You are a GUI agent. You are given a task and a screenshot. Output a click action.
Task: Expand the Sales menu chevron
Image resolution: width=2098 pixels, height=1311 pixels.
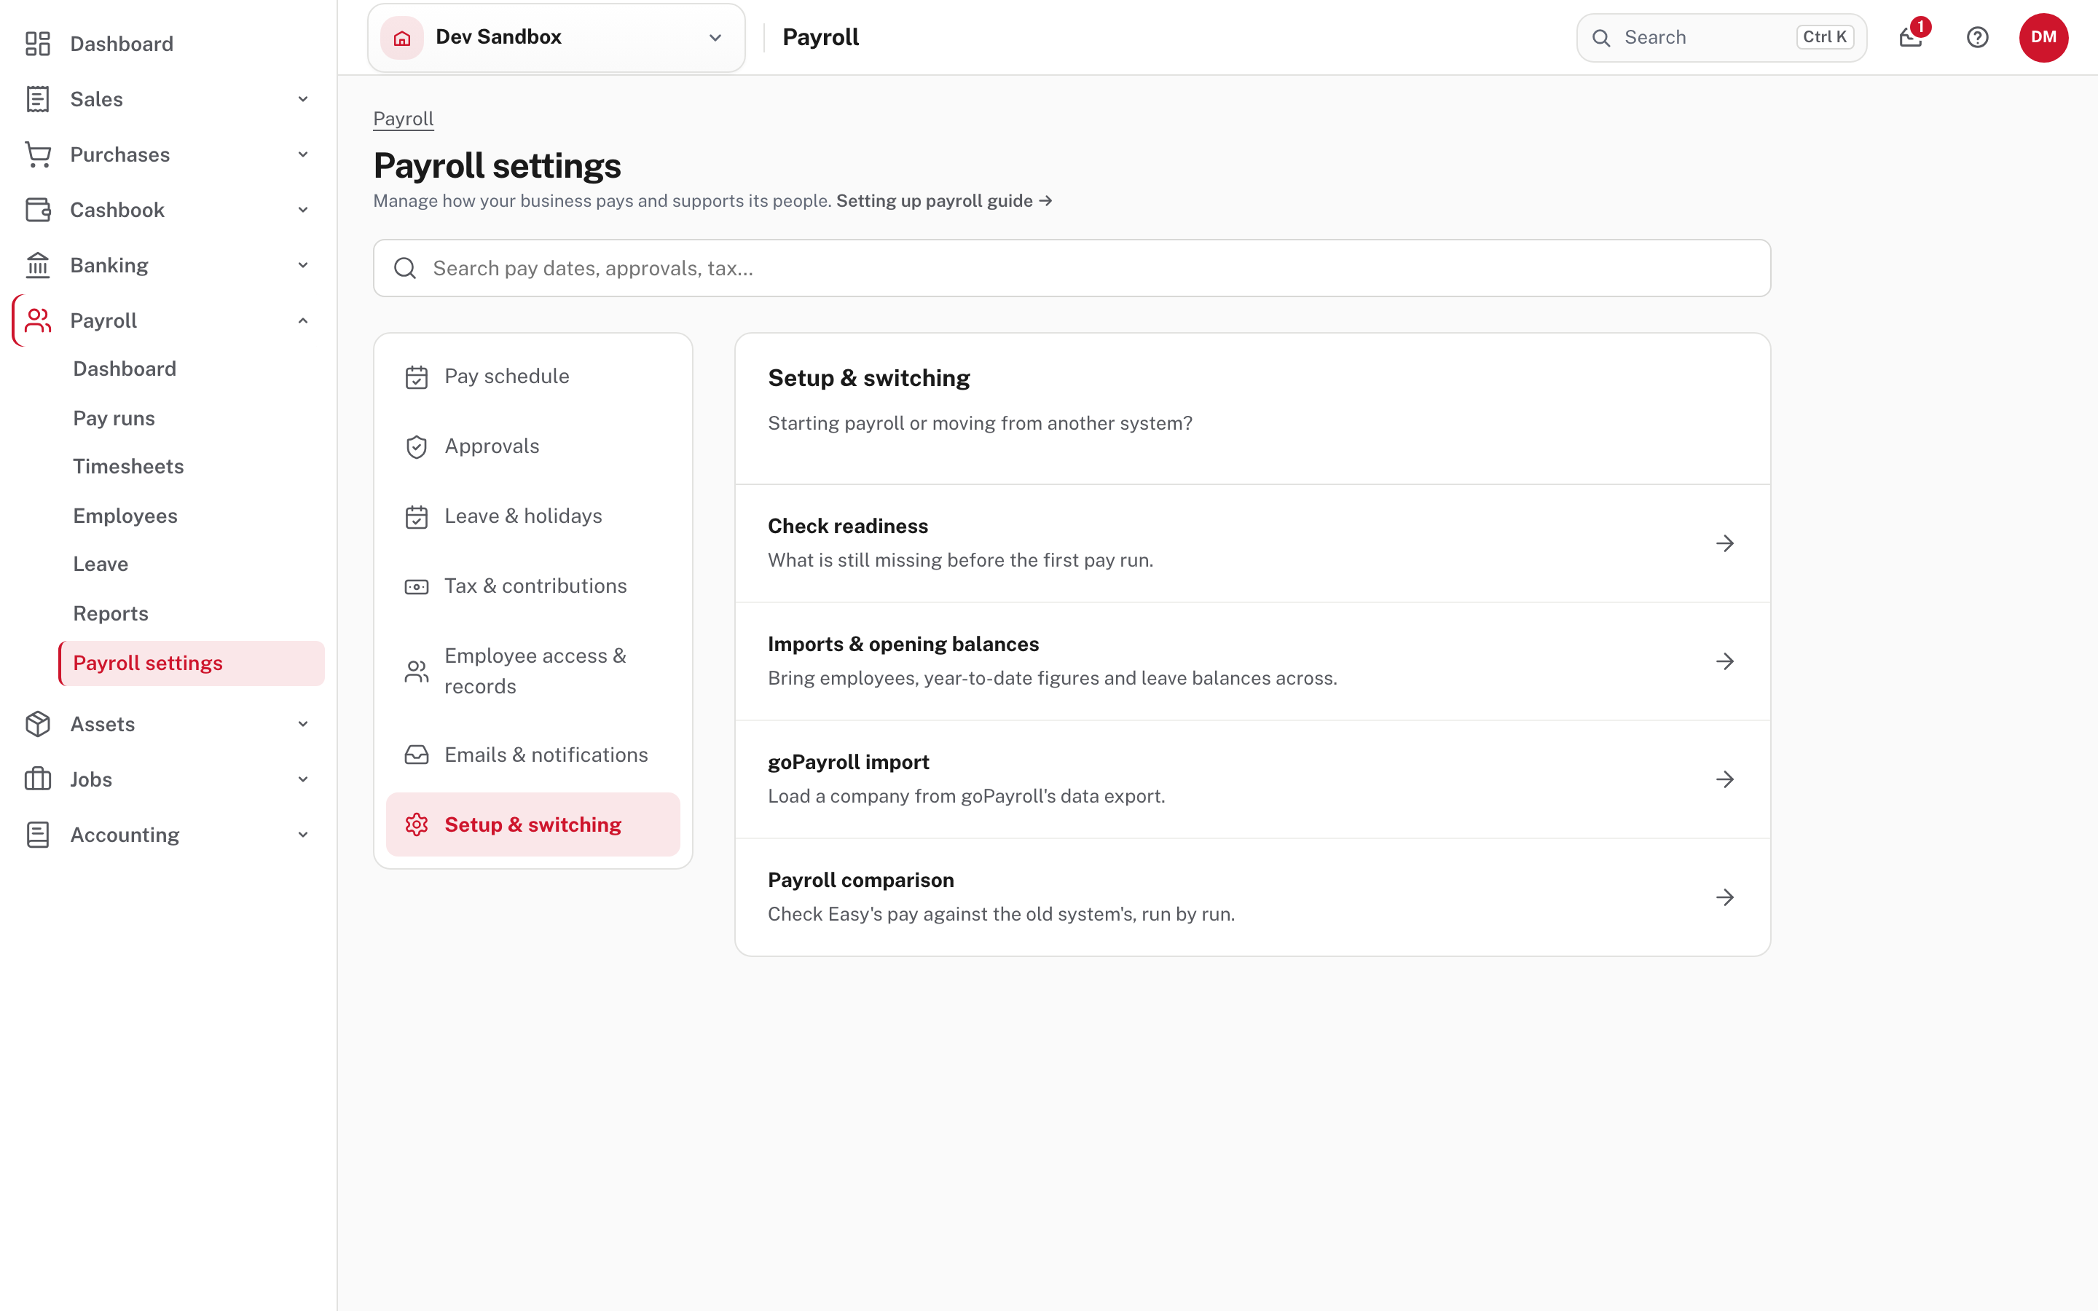click(x=302, y=99)
